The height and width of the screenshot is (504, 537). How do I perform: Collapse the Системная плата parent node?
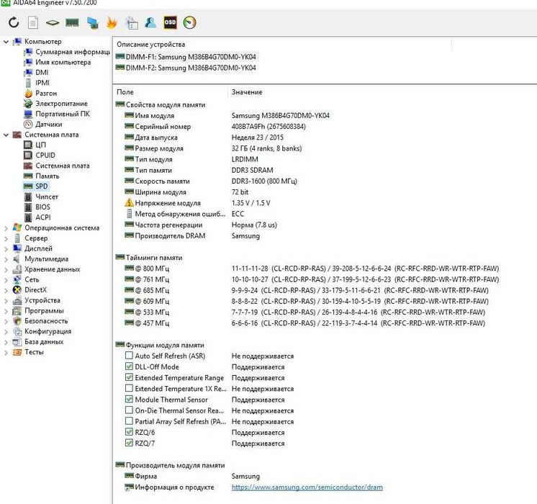click(6, 135)
